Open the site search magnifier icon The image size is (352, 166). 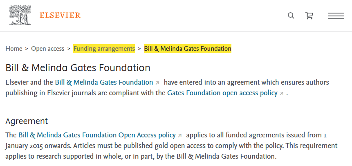(291, 16)
